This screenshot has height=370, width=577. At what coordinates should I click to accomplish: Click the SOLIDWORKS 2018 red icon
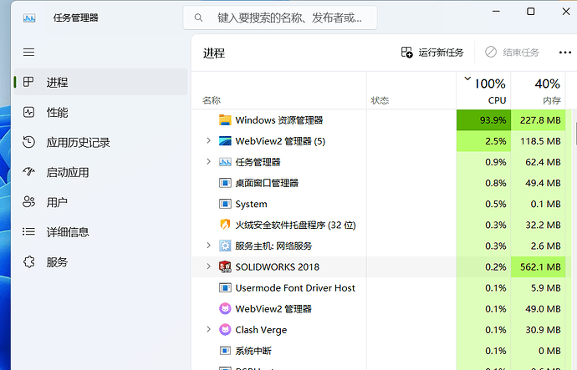[225, 266]
